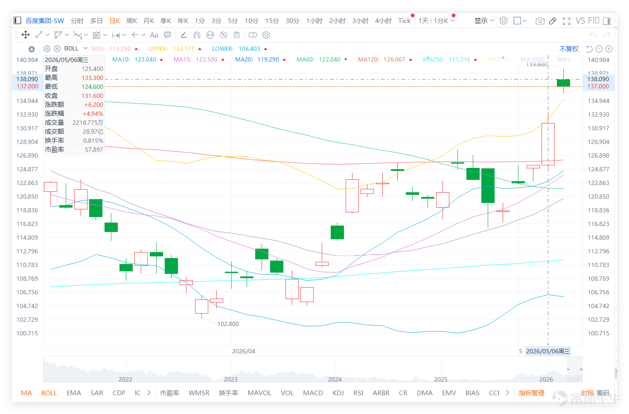629x414 pixels.
Task: Toggle the MA main indicator
Action: tap(26, 393)
